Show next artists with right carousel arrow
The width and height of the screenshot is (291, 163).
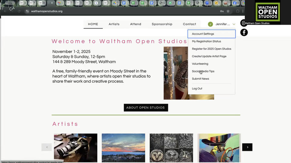247,147
